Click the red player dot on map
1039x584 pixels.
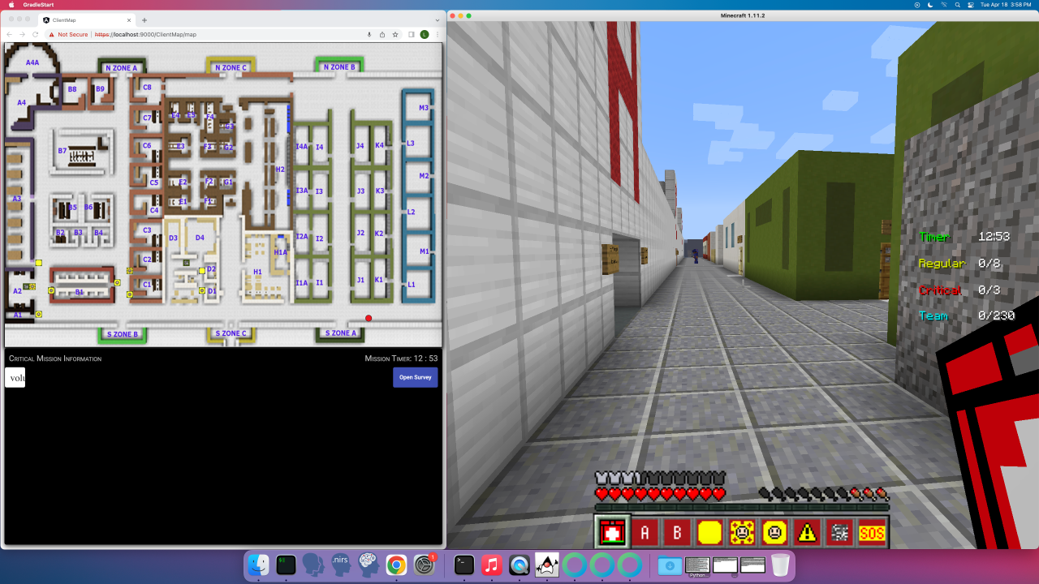[x=369, y=318]
